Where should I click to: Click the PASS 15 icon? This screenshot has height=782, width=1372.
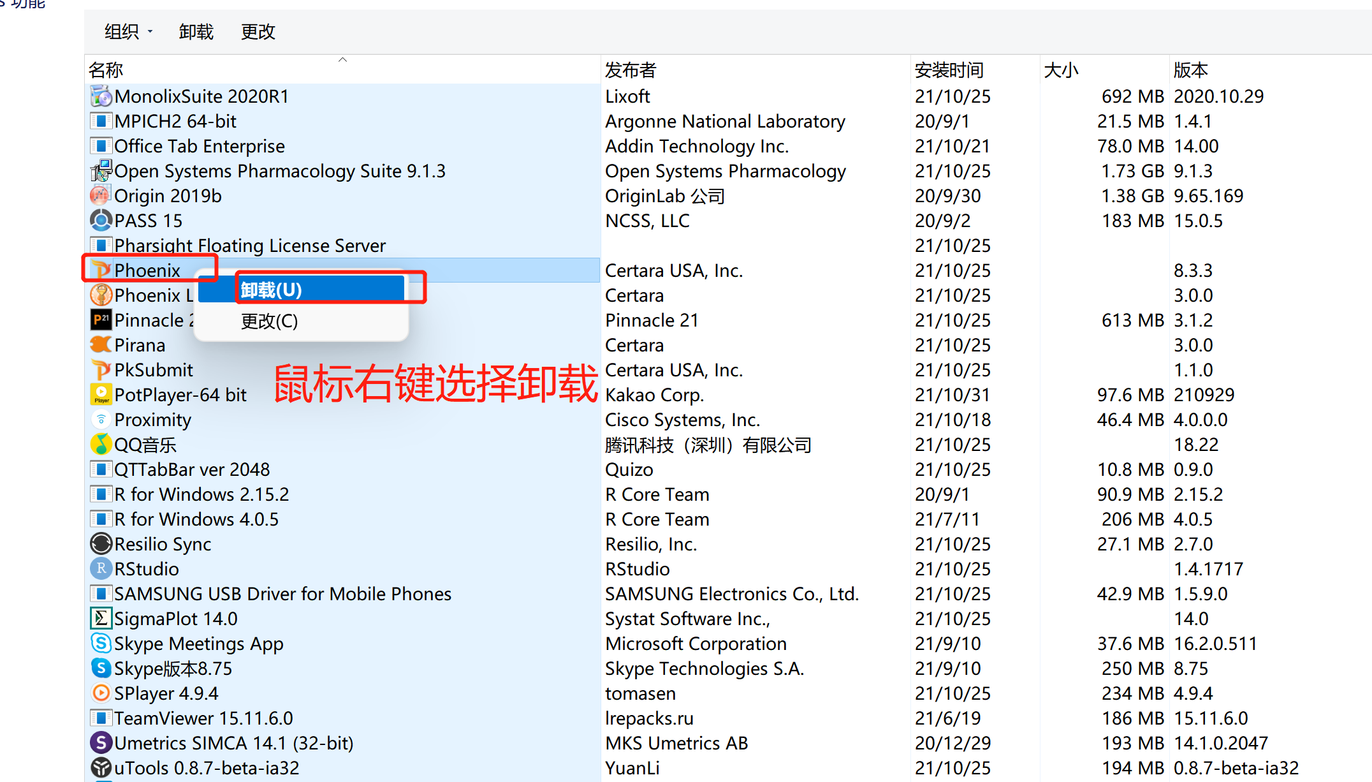click(x=101, y=221)
